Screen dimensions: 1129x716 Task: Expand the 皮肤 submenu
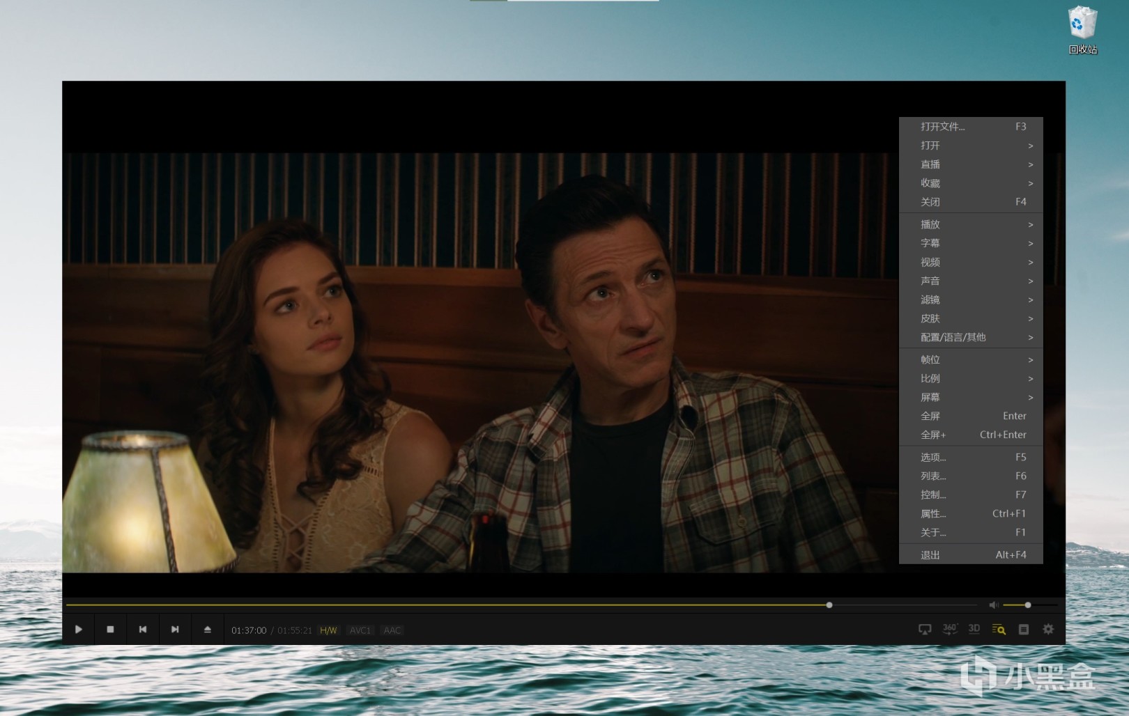971,318
